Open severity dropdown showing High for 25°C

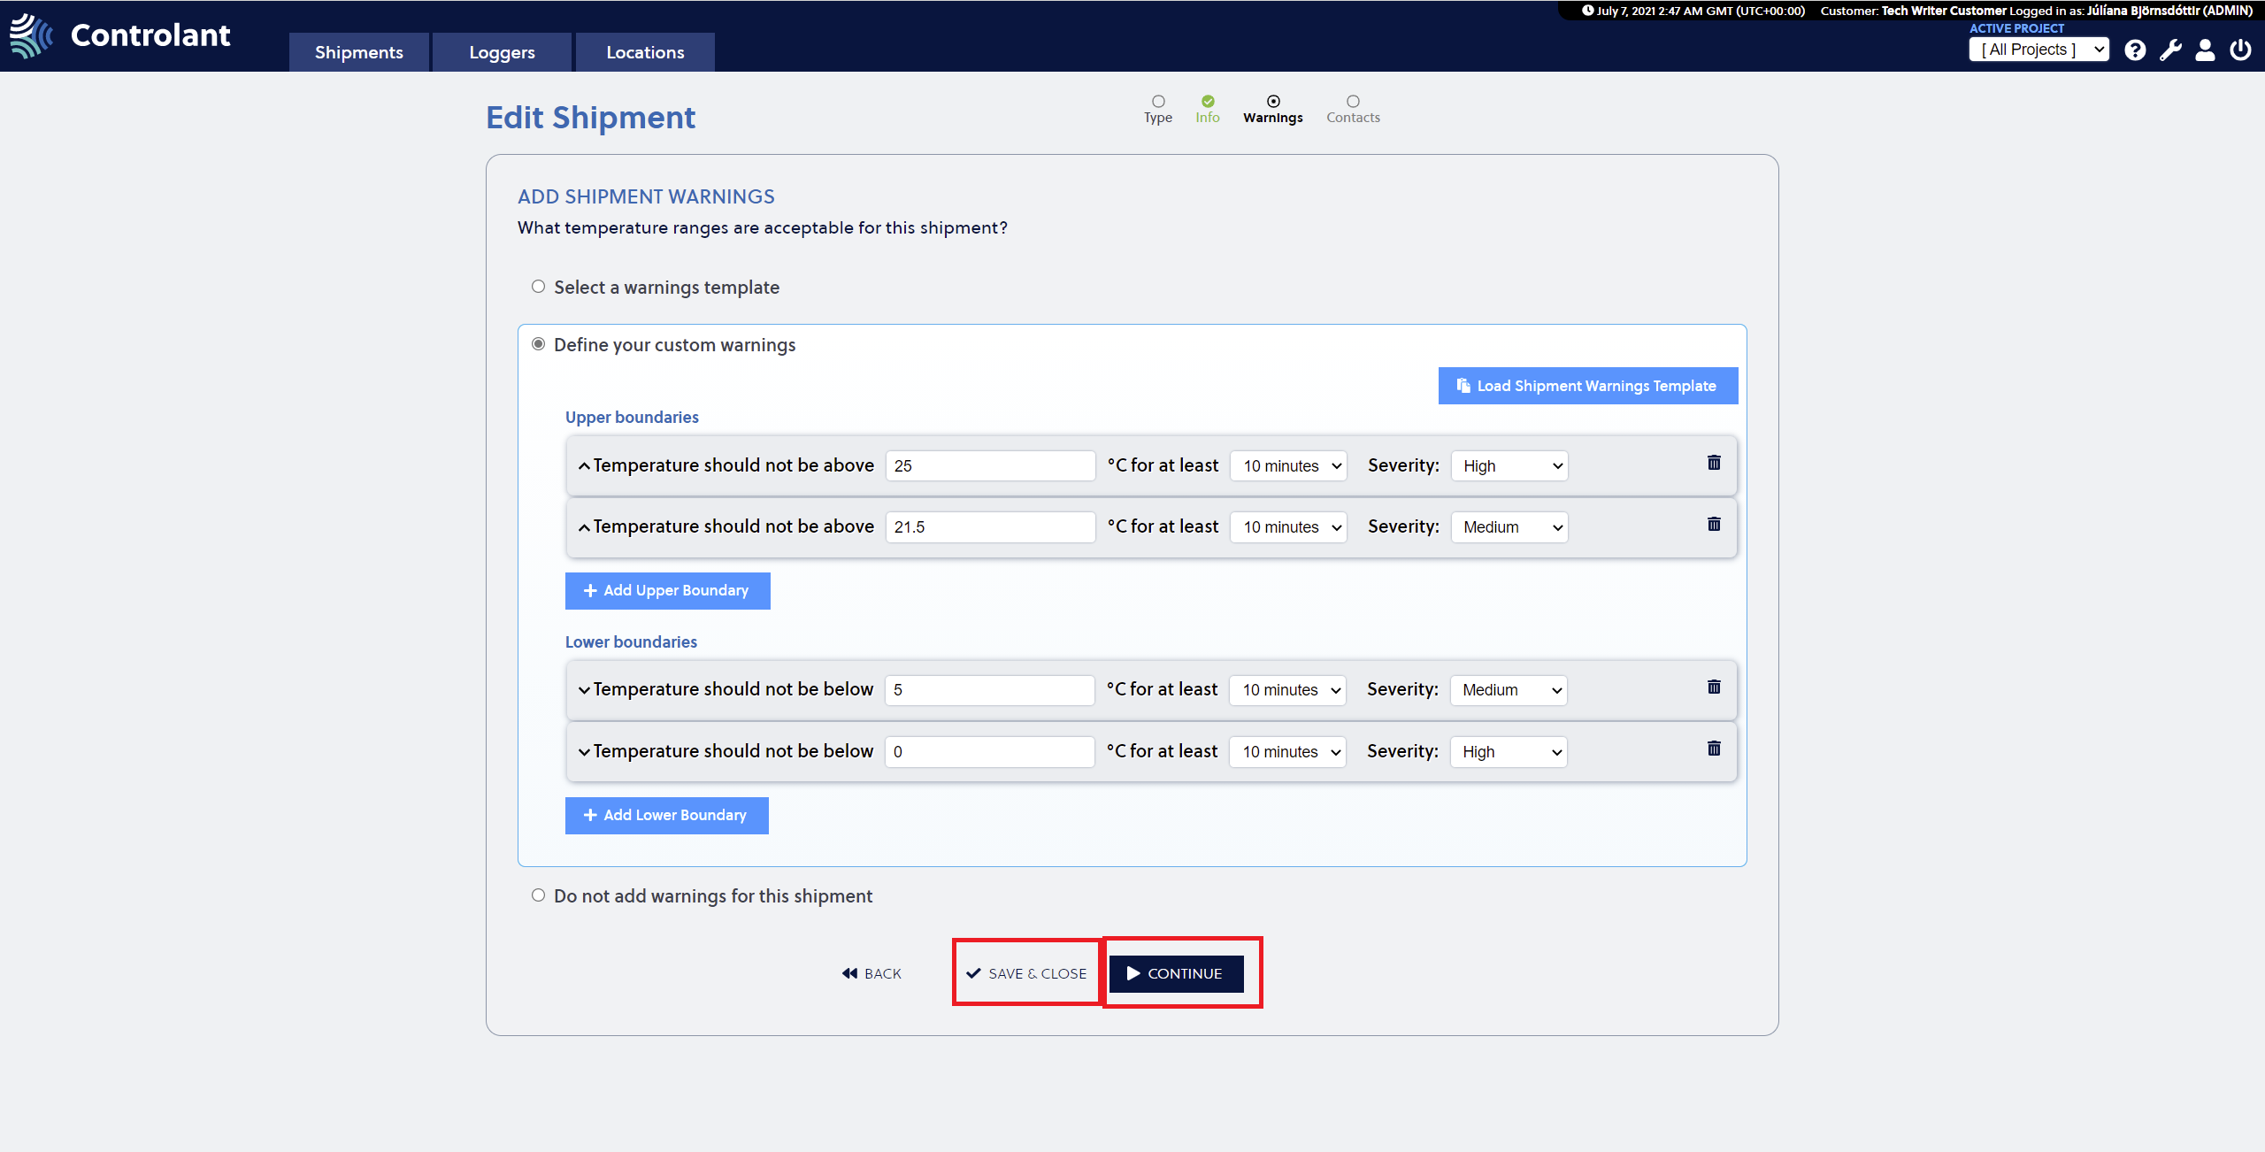click(x=1509, y=466)
